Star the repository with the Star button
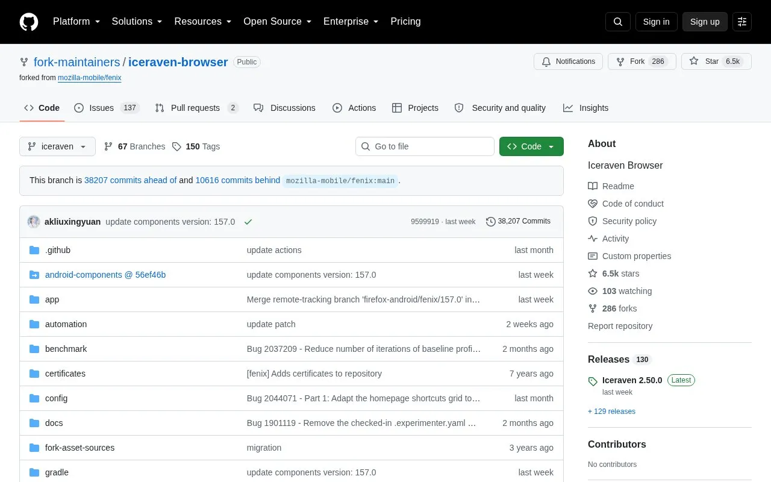Viewport: 771px width, 482px height. 716,61
